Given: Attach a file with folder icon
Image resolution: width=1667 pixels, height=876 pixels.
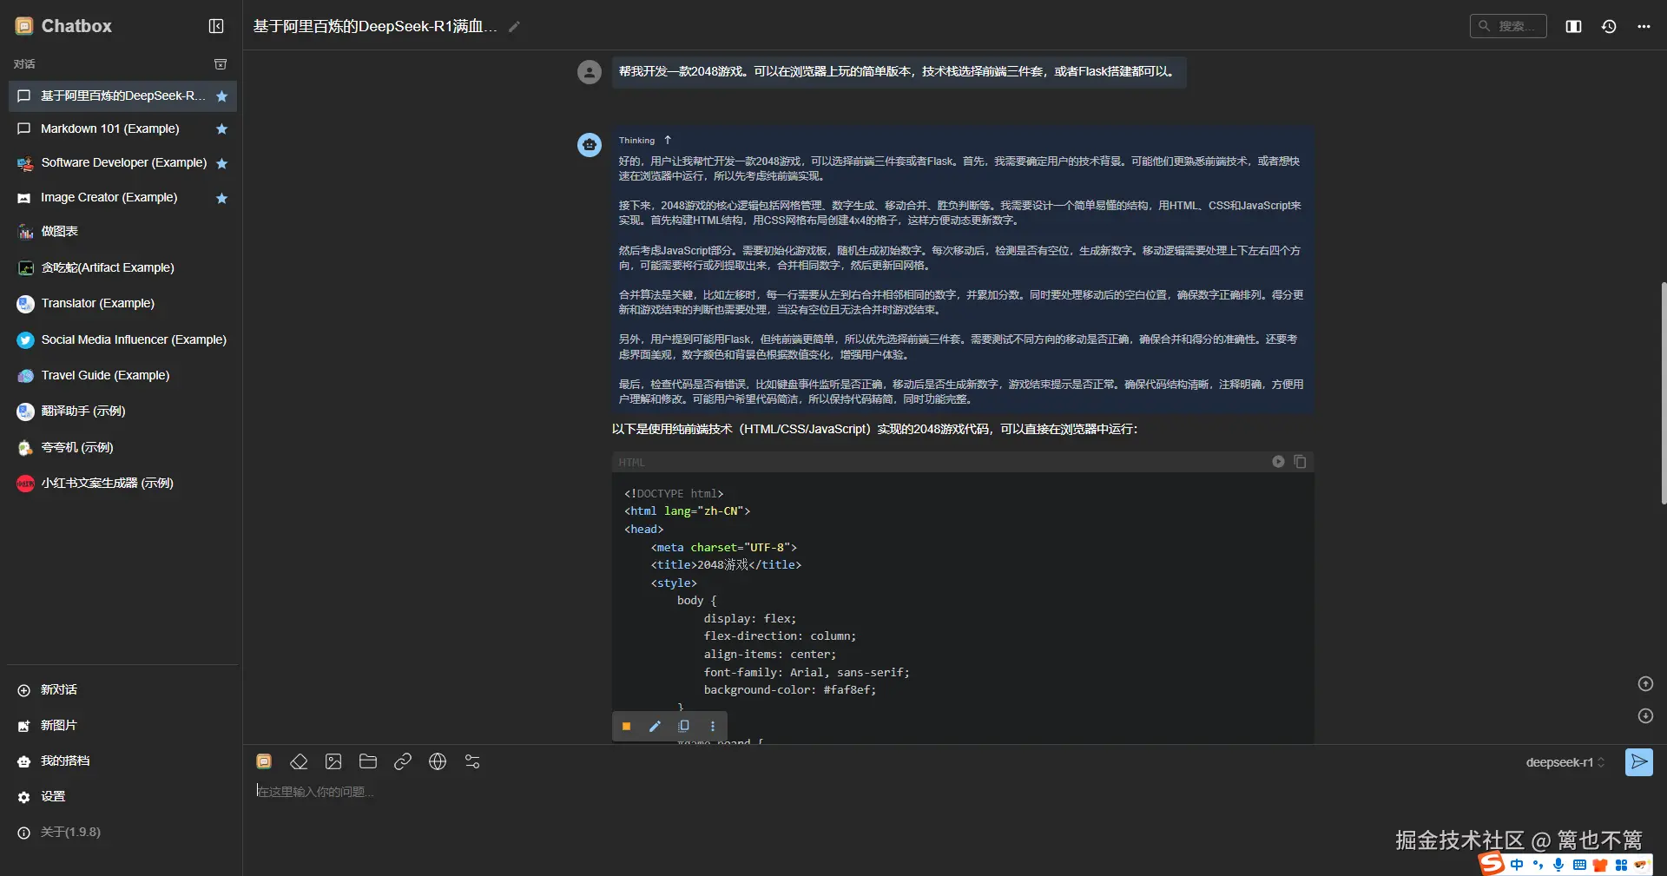Looking at the screenshot, I should (x=368, y=761).
